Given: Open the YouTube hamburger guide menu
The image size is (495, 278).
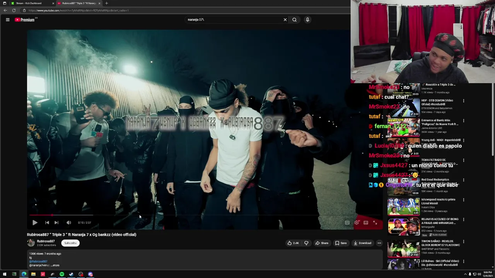Looking at the screenshot, I should 7,20.
